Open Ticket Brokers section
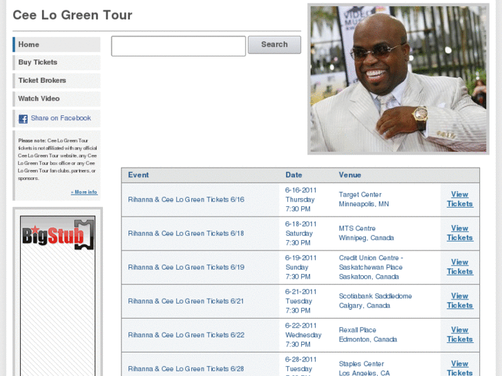 click(57, 81)
